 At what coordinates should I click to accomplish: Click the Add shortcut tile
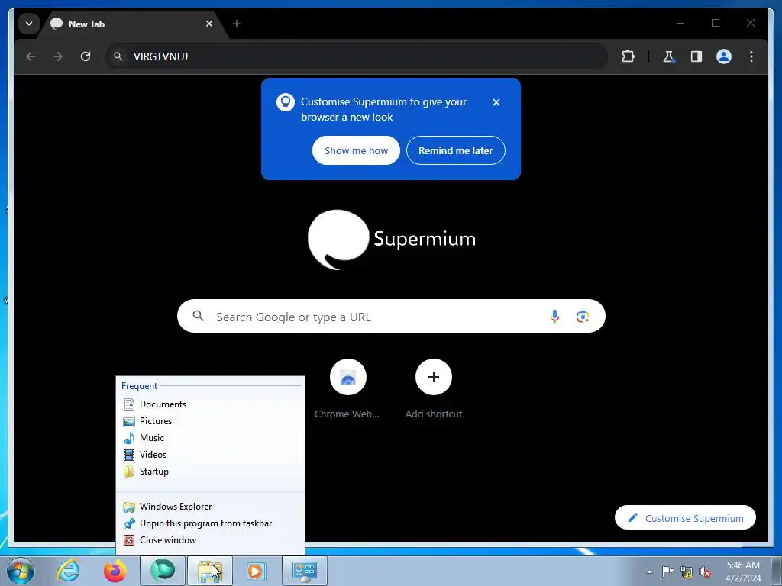tap(434, 388)
